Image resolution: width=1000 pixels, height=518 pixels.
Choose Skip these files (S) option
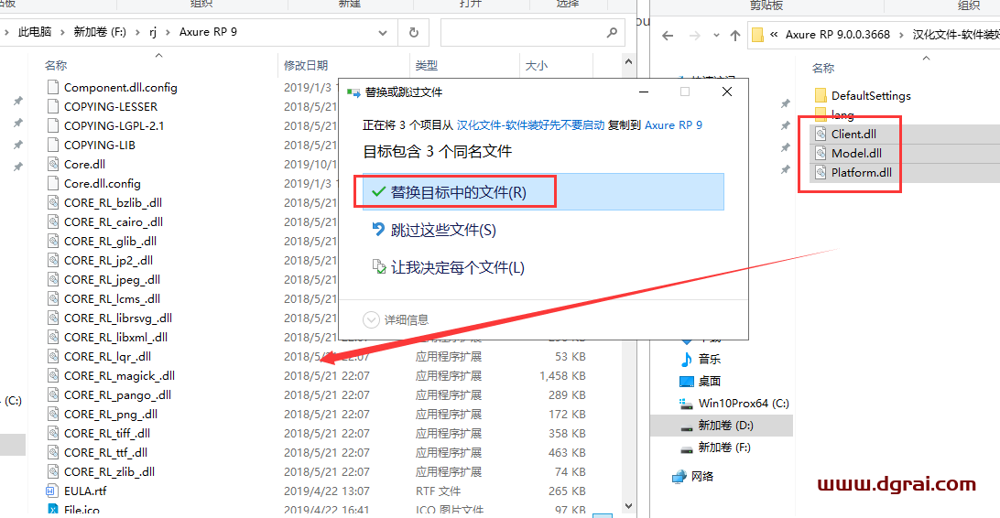(x=434, y=230)
